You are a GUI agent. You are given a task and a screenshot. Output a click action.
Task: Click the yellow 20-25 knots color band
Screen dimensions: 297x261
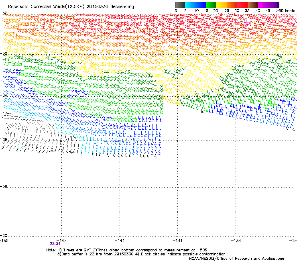222,5
